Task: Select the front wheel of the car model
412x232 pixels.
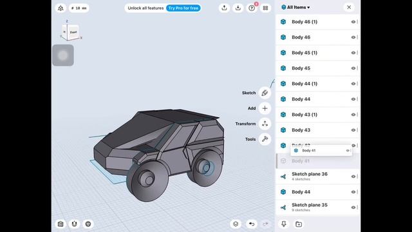Action: 147,180
